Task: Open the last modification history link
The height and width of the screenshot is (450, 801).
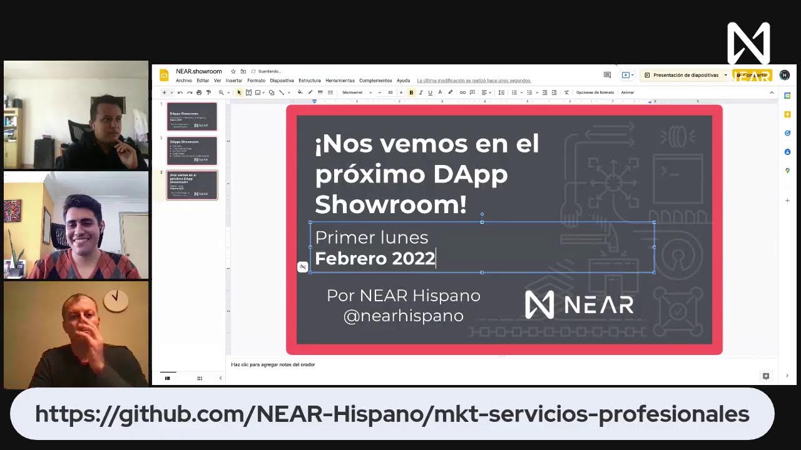Action: [x=474, y=81]
